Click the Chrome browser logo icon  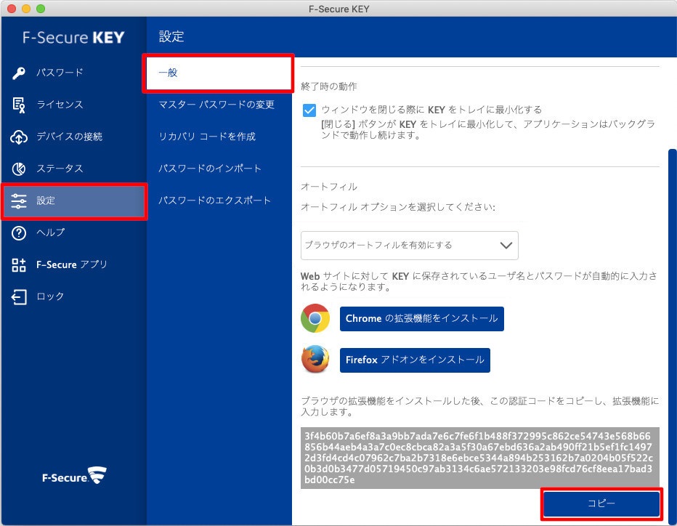(315, 319)
